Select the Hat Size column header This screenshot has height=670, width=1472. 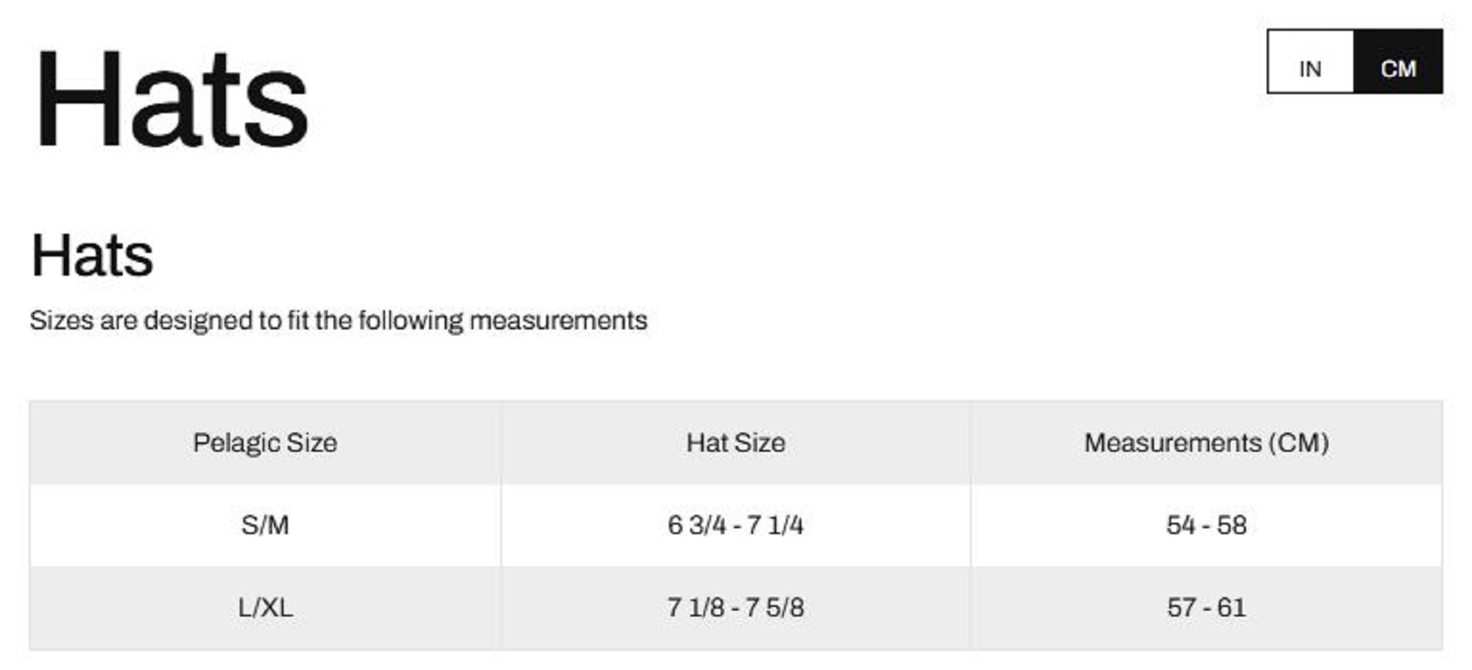click(x=735, y=443)
